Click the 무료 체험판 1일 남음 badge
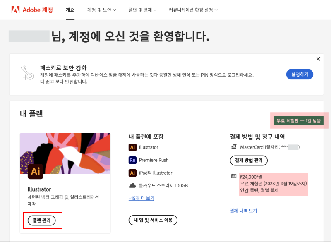 pyautogui.click(x=299, y=121)
